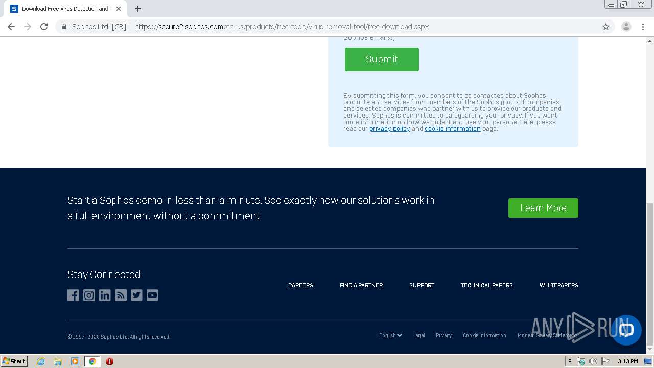The image size is (654, 368).
Task: Go back to the previous page
Action: [x=11, y=27]
